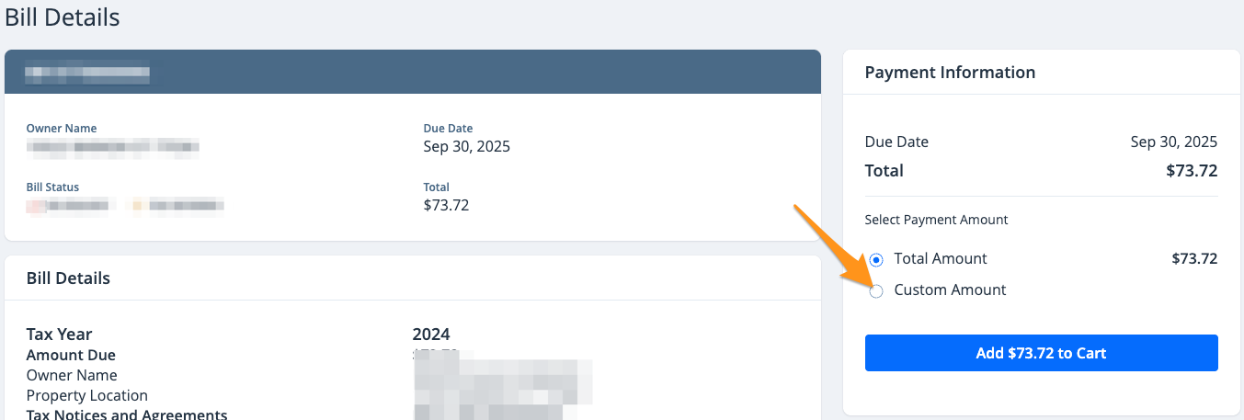This screenshot has height=420, width=1244.
Task: Click the Amount Due row label
Action: coord(71,355)
